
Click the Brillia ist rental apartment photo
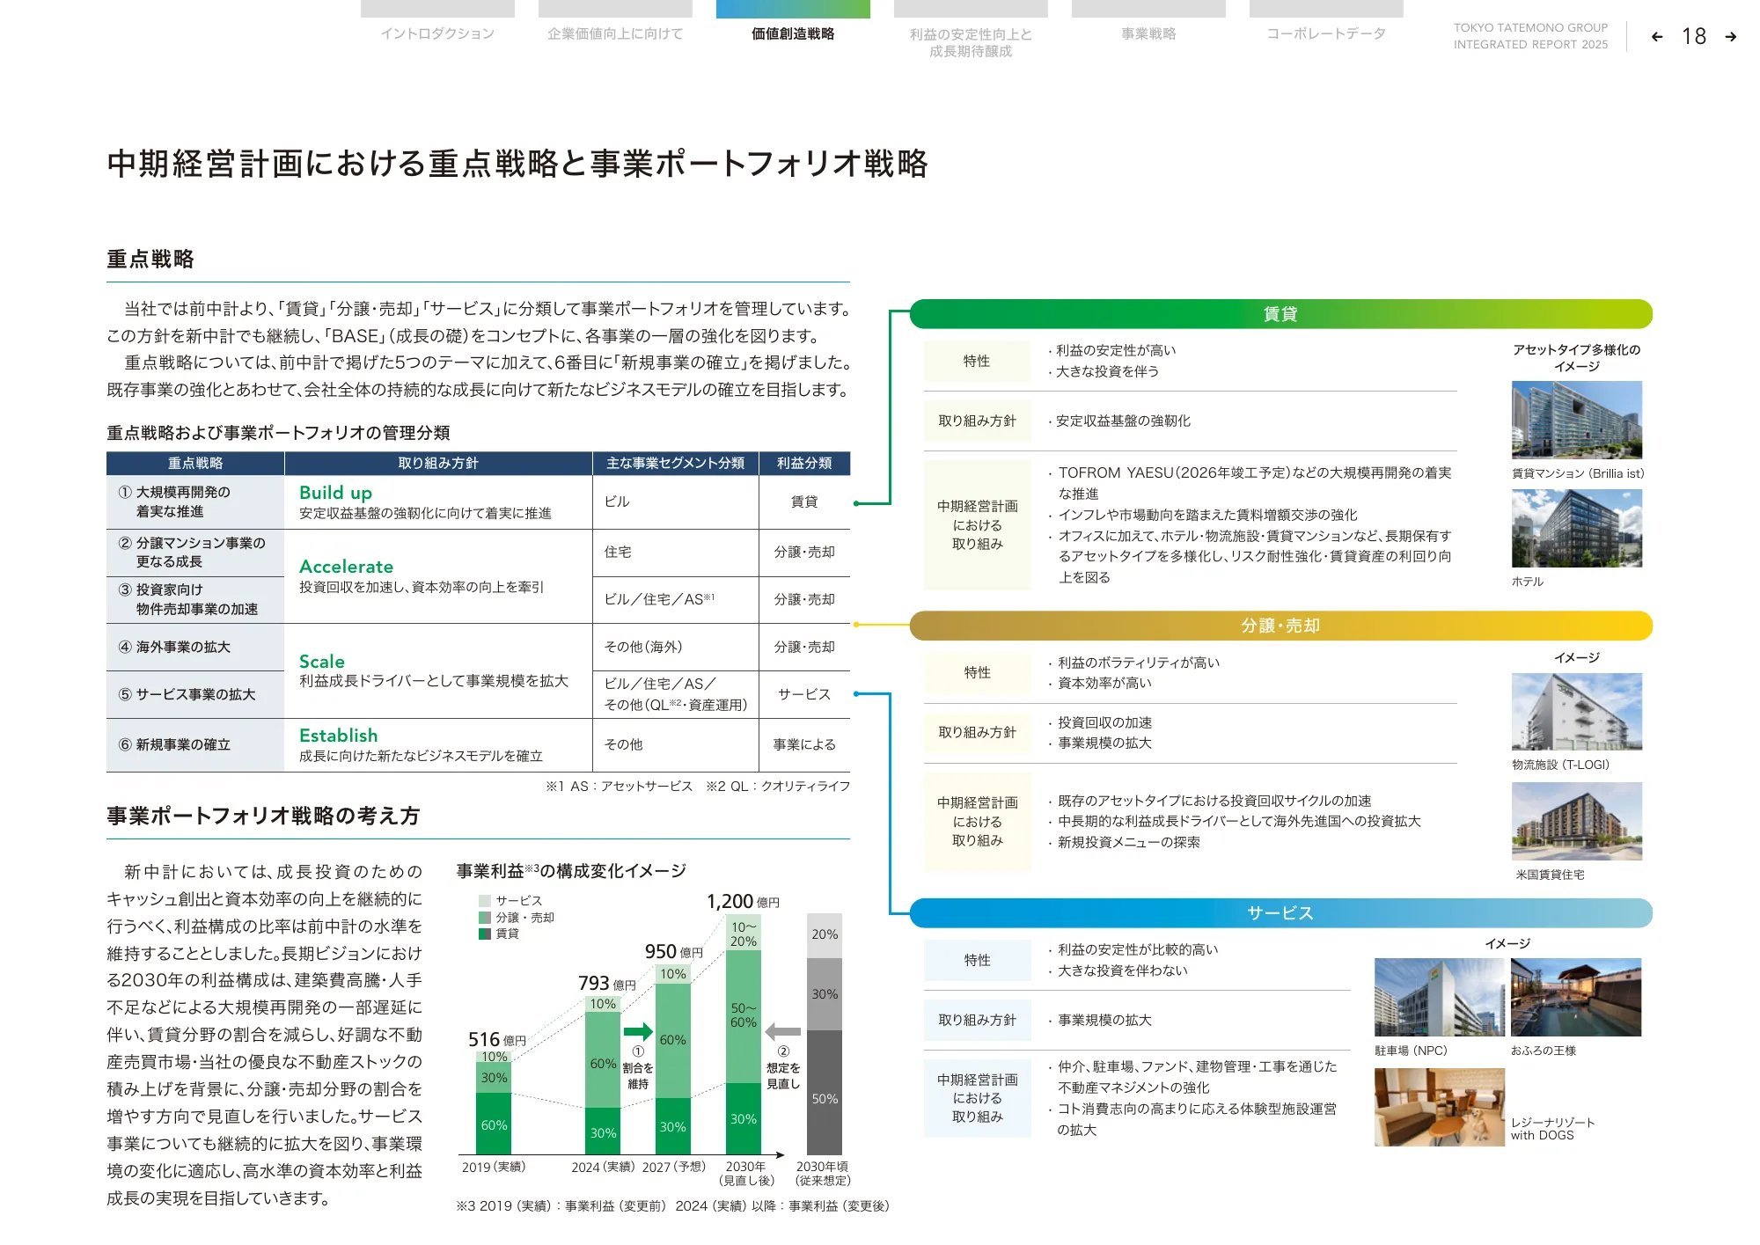pos(1576,420)
